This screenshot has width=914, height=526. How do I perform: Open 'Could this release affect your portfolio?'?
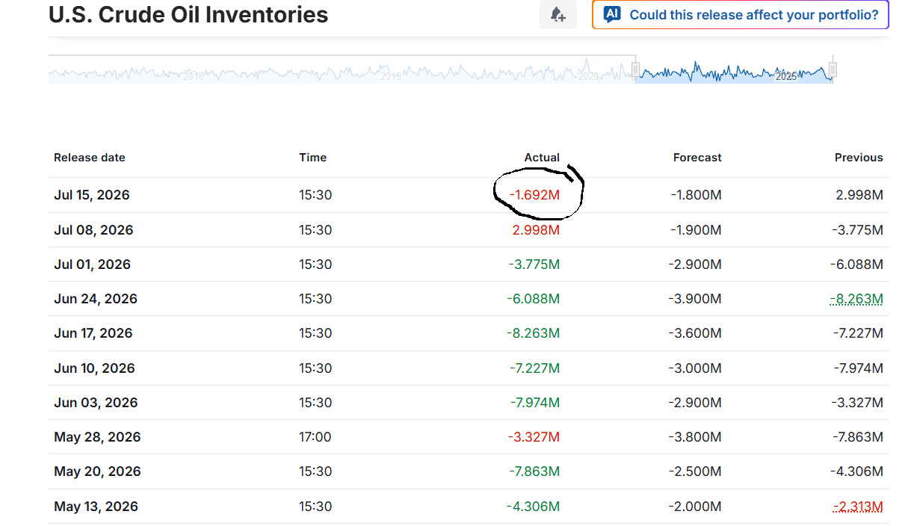[x=740, y=14]
